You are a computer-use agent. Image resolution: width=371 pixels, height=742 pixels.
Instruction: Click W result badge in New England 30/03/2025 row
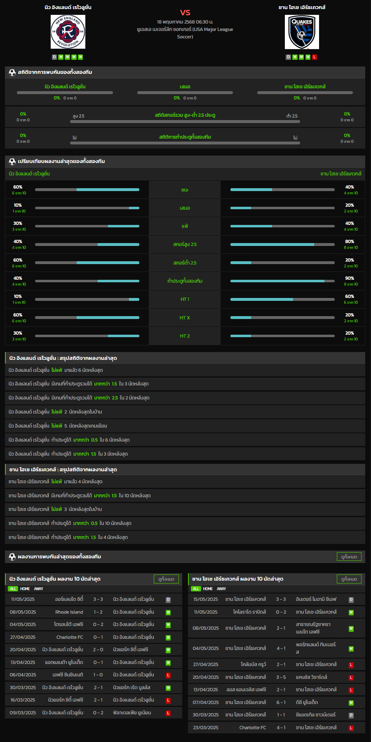click(168, 688)
